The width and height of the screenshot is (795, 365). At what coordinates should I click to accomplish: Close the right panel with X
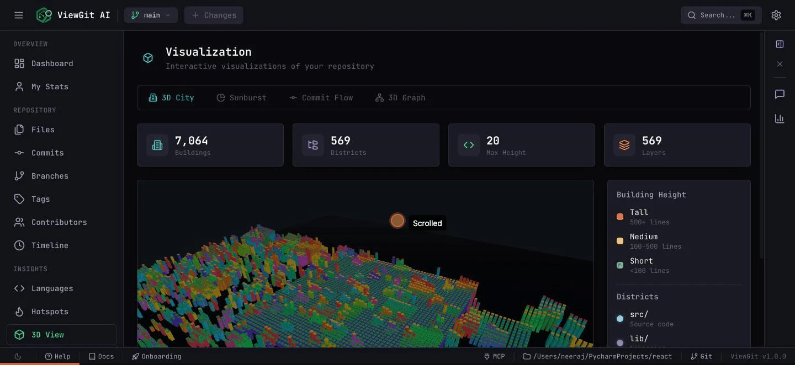click(x=780, y=64)
